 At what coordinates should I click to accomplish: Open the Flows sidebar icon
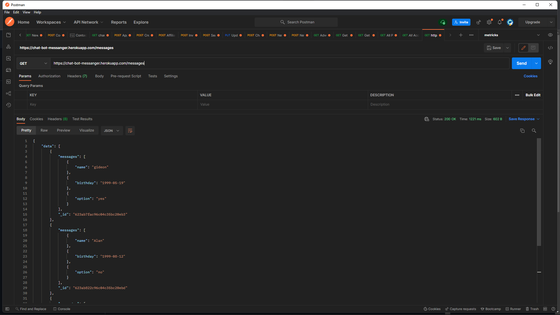[8, 93]
